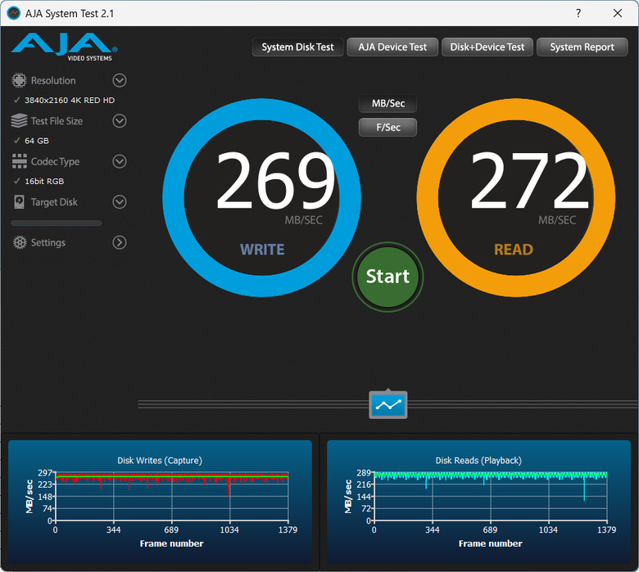639x572 pixels.
Task: Switch to Disk+Device Test tab
Action: [x=487, y=47]
